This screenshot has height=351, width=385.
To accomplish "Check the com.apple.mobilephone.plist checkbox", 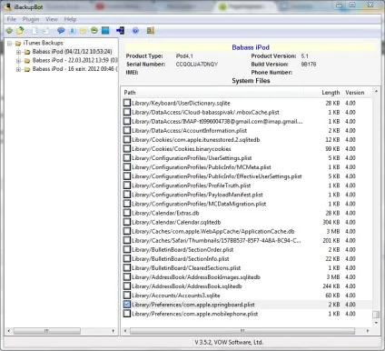I will (x=127, y=314).
